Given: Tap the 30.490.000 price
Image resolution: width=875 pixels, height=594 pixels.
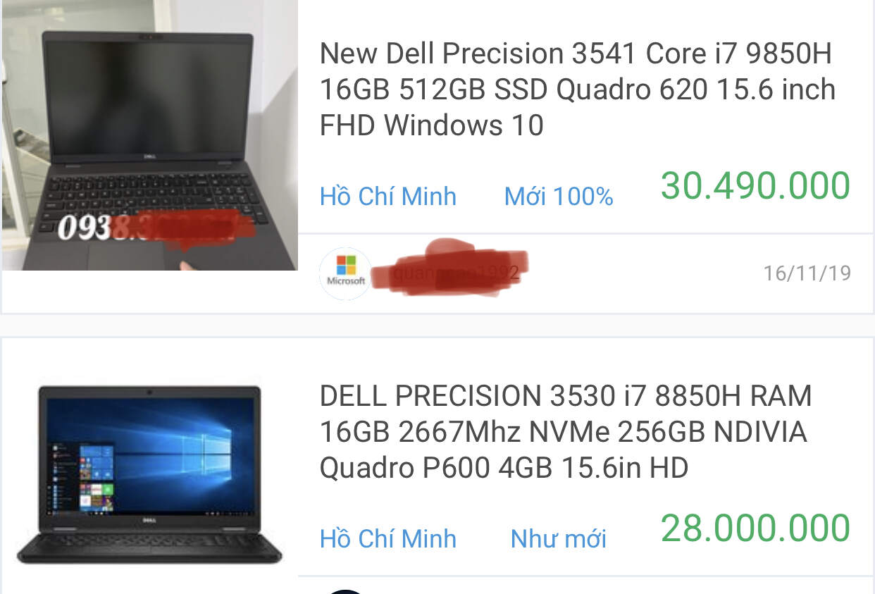Looking at the screenshot, I should [755, 186].
